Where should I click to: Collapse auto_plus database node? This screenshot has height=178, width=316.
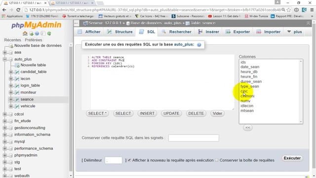[x=5, y=59]
